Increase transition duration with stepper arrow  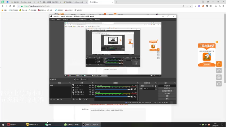(x=156, y=88)
